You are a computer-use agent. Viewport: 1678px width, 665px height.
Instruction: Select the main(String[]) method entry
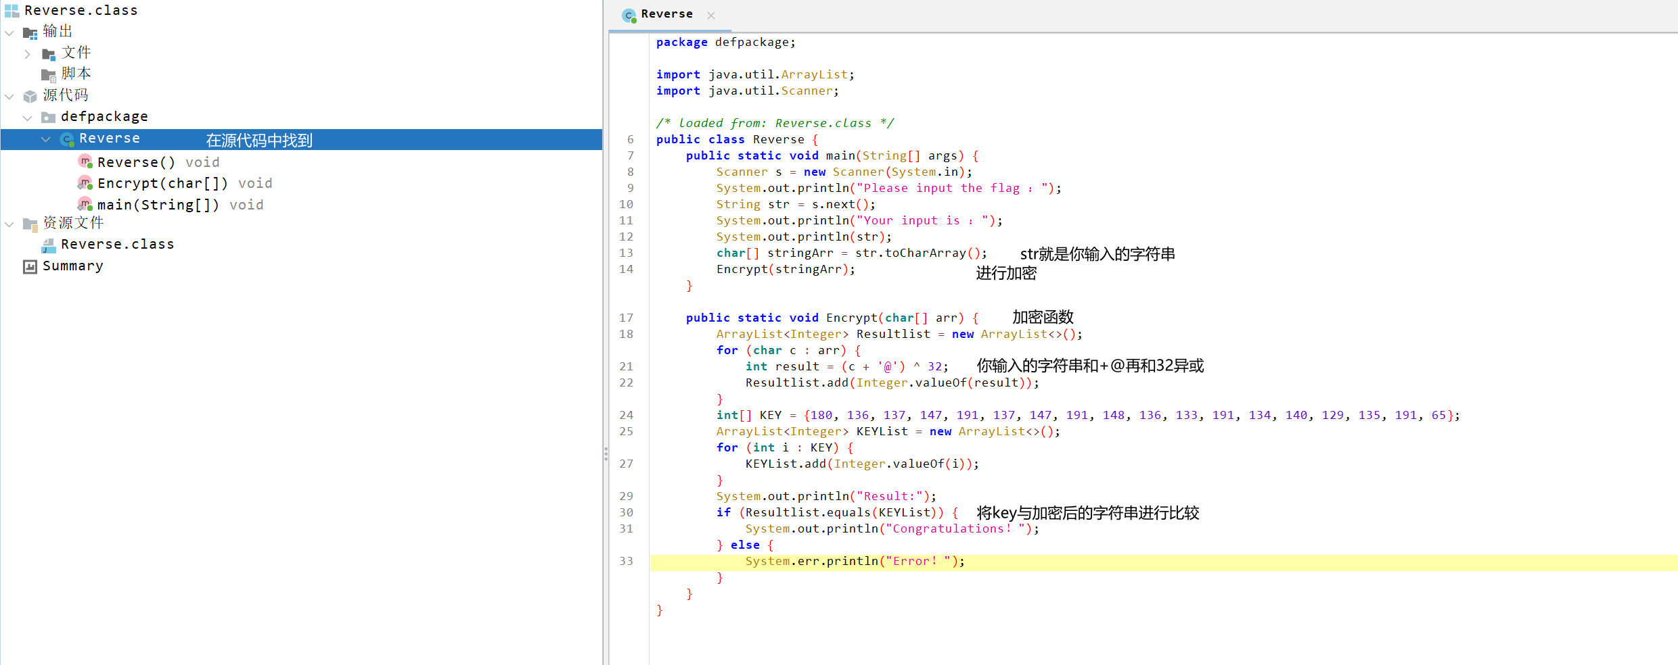click(x=158, y=205)
